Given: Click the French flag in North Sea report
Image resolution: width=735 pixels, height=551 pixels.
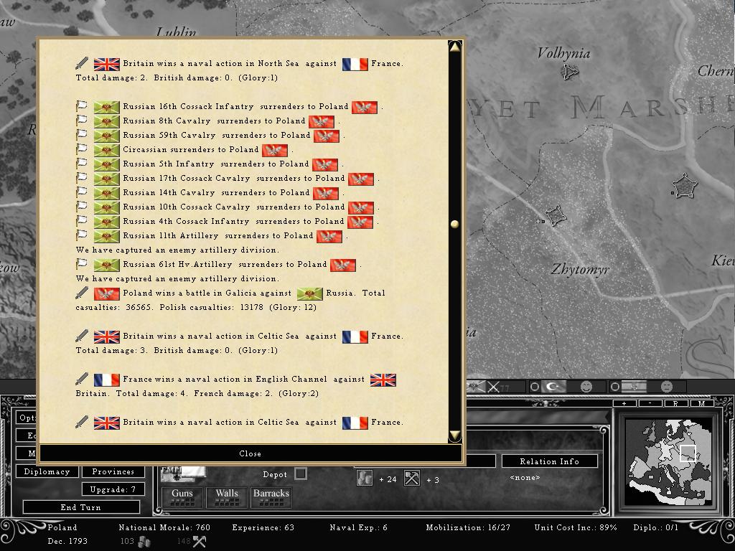Looking at the screenshot, I should (x=355, y=64).
